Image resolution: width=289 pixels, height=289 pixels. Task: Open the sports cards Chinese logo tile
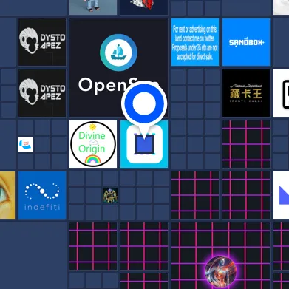(246, 93)
